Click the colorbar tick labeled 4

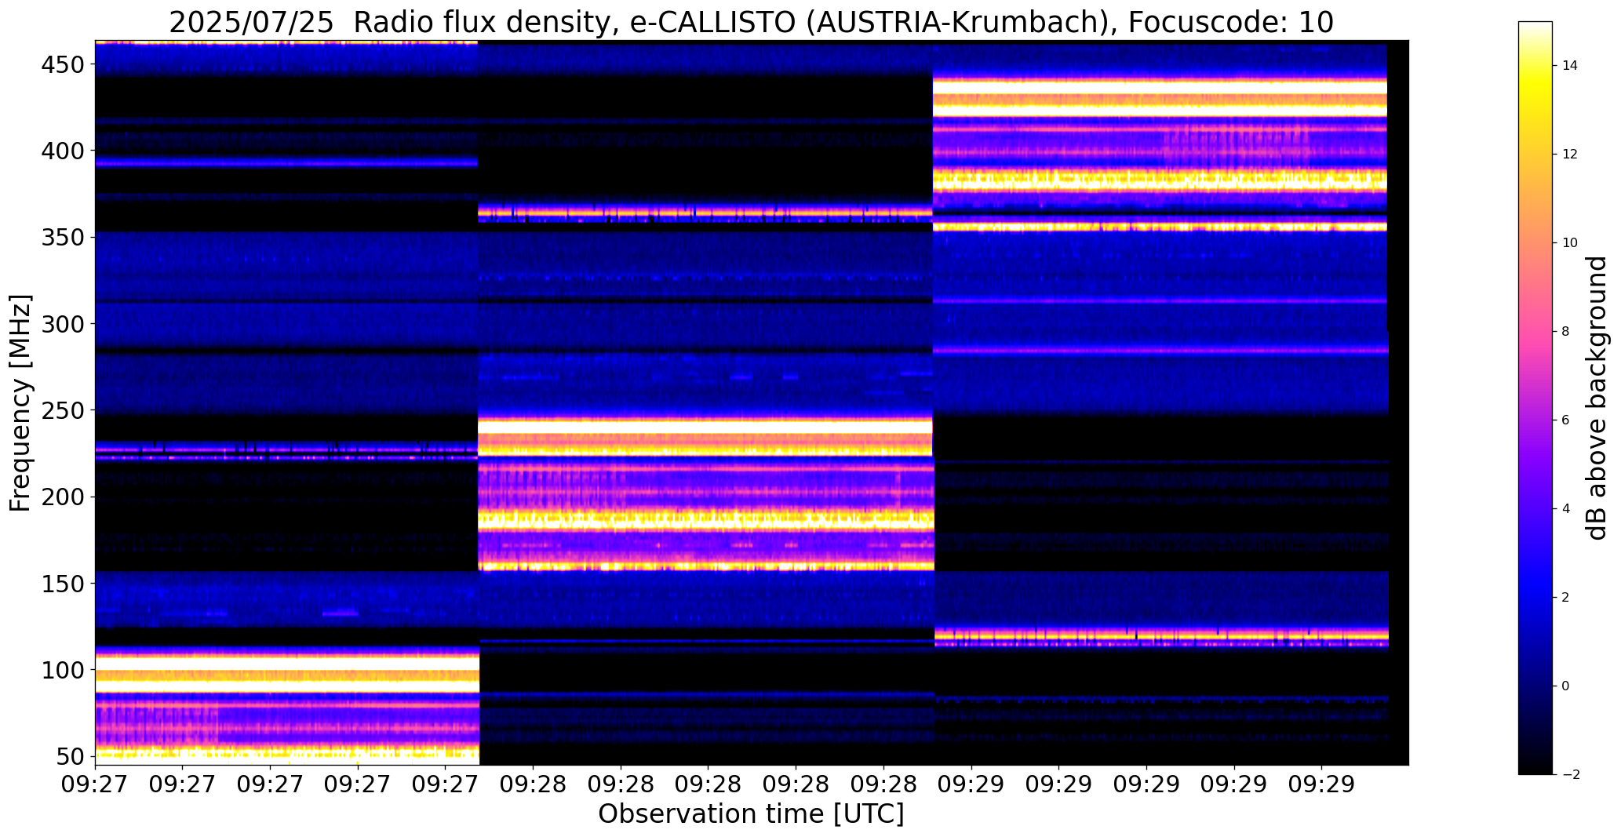1566,509
